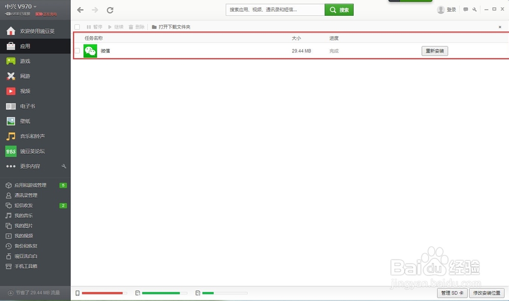Check the 微信 task checkbox
The image size is (509, 301).
pos(77,51)
